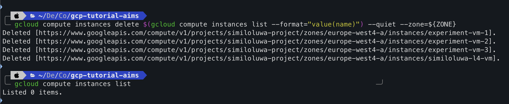
Task: Click the blue prompt marker at top-left edge
Action: point(1,7)
